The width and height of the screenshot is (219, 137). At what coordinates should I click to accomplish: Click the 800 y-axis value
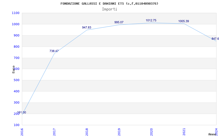(x=16, y=47)
